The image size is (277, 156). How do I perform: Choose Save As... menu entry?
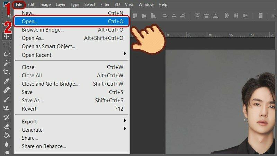pos(72,100)
